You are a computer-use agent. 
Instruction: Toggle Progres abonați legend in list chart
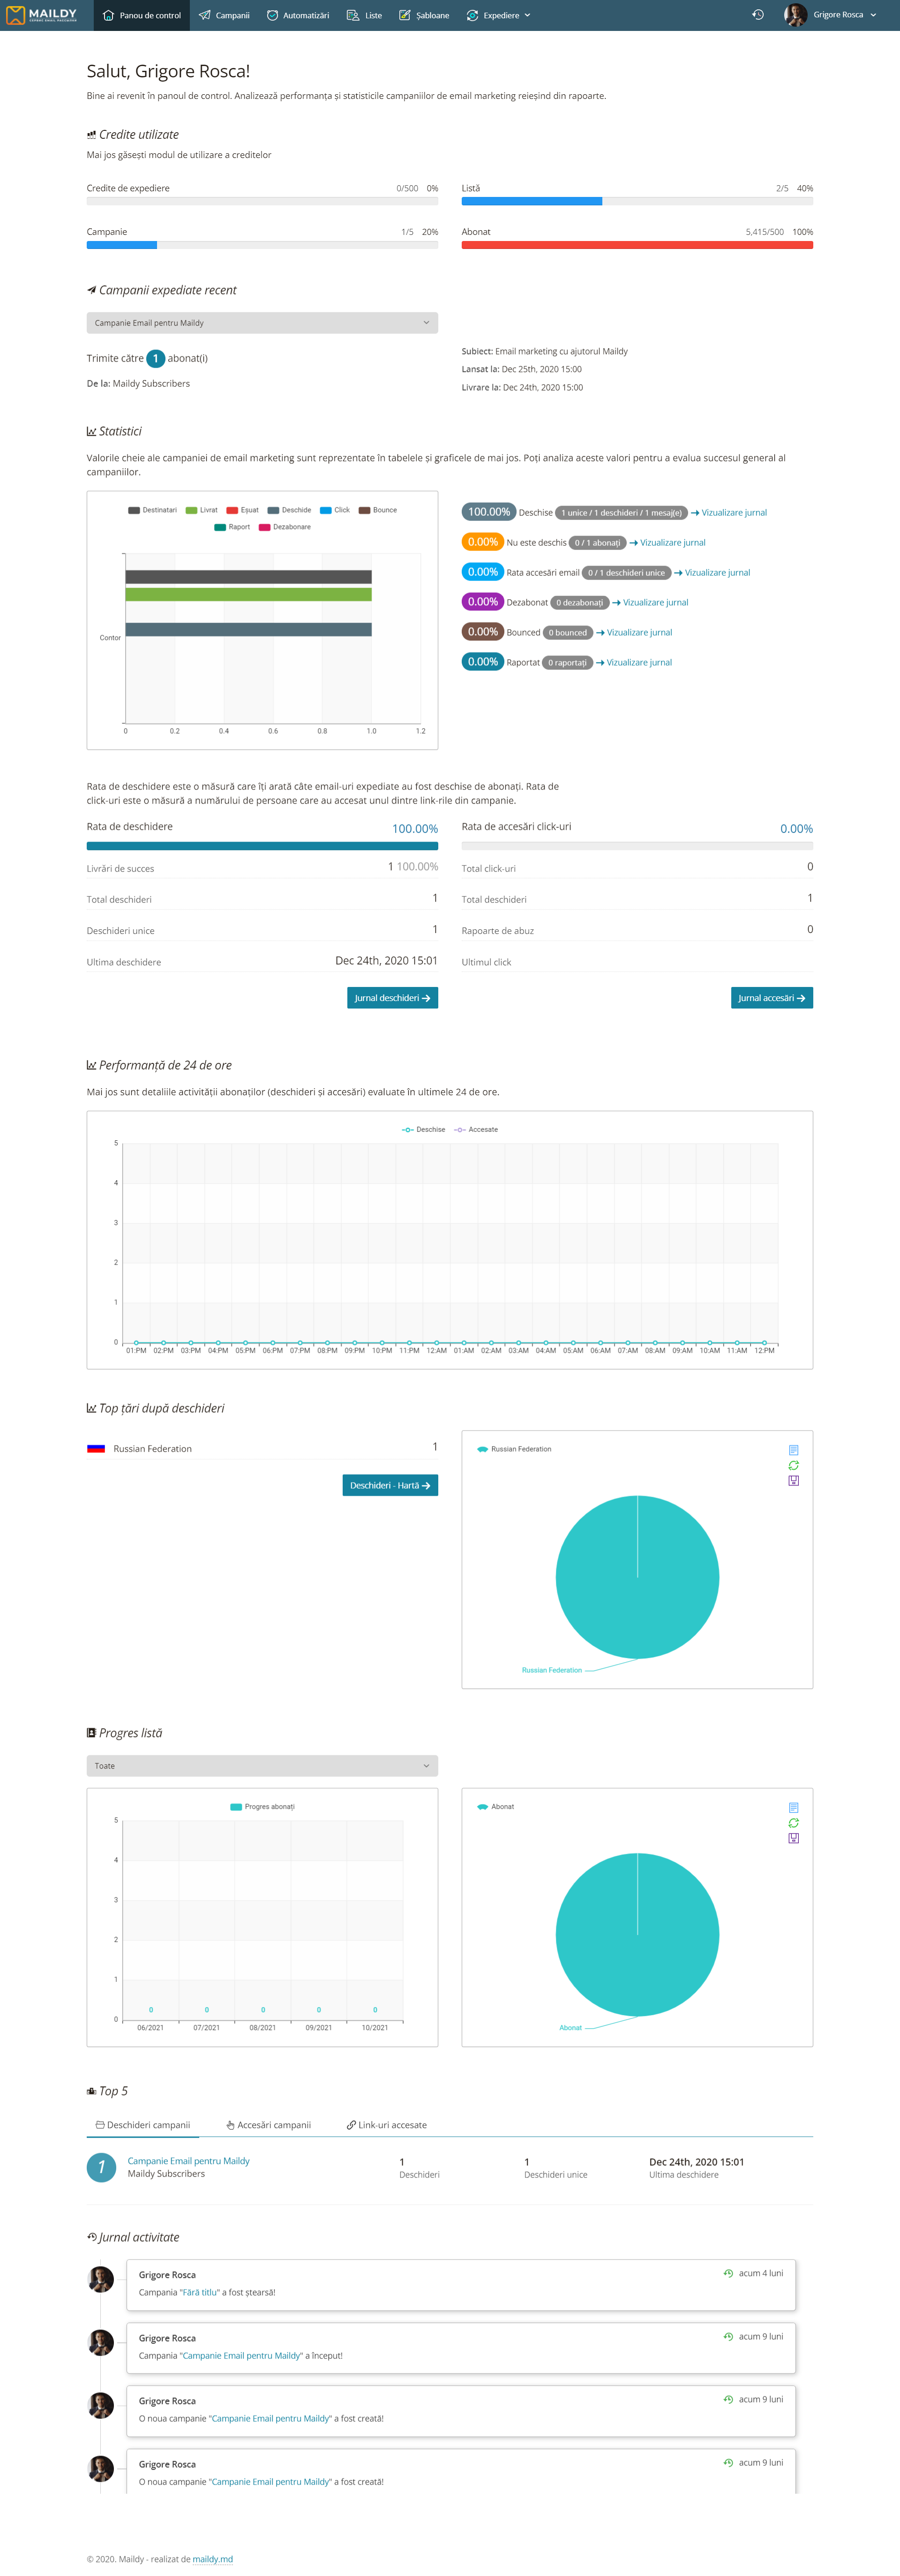pyautogui.click(x=262, y=1807)
